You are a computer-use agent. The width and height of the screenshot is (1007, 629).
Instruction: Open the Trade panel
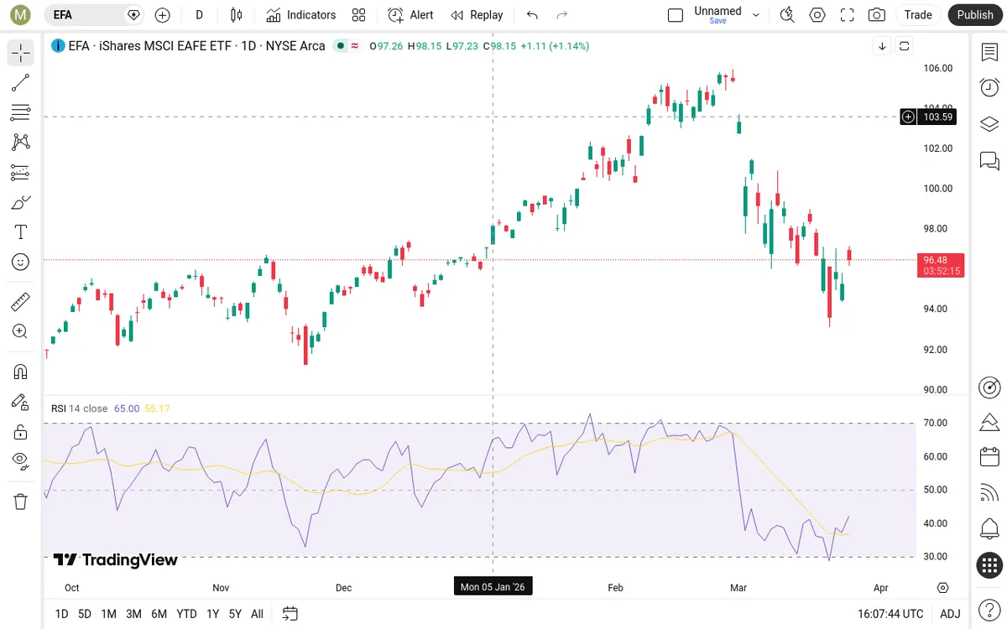point(918,15)
